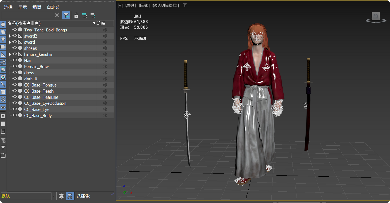Toggle visibility eye for Female_Brow
390x203 pixels.
tap(15, 66)
